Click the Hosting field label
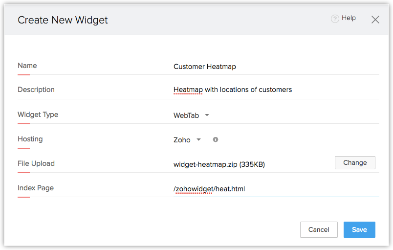Image resolution: width=393 pixels, height=250 pixels. [x=30, y=139]
